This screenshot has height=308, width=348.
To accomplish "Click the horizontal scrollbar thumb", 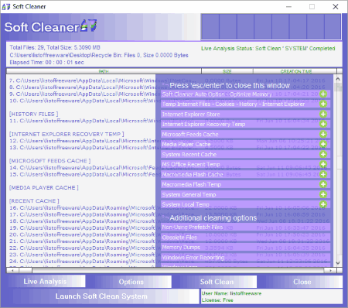I will coord(26,270).
